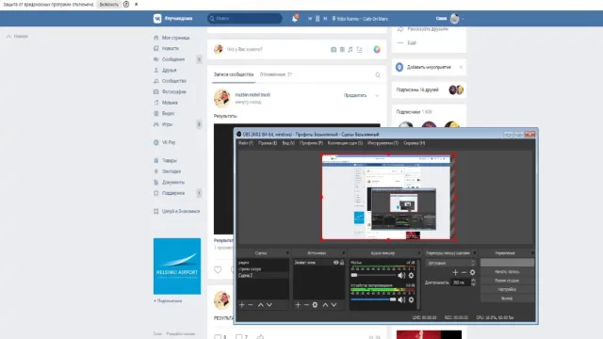Toggle lock on the window capture source
Viewport: 603px width, 339px height.
click(342, 263)
